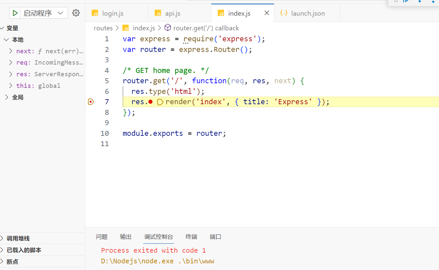Screen dimensions: 439x270
Task: Click the index.js breadcrumb item
Action: point(144,28)
